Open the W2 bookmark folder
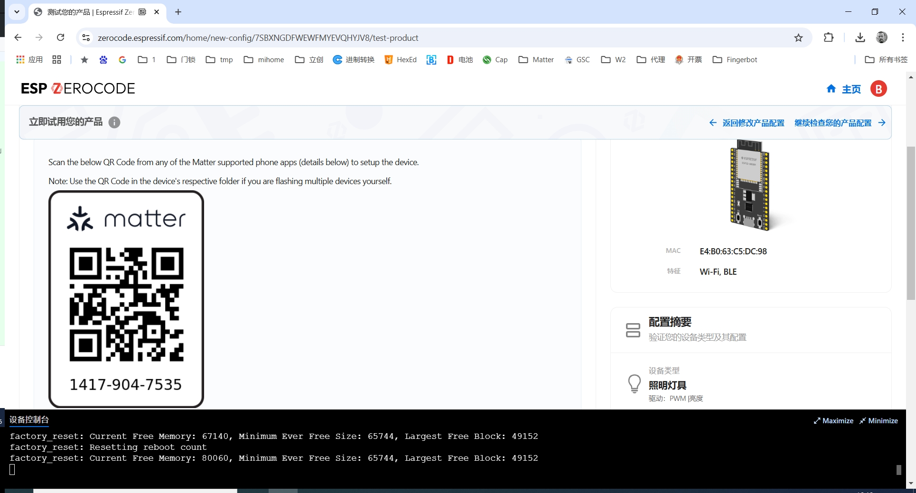Screen dimensions: 916x493 click(x=613, y=59)
